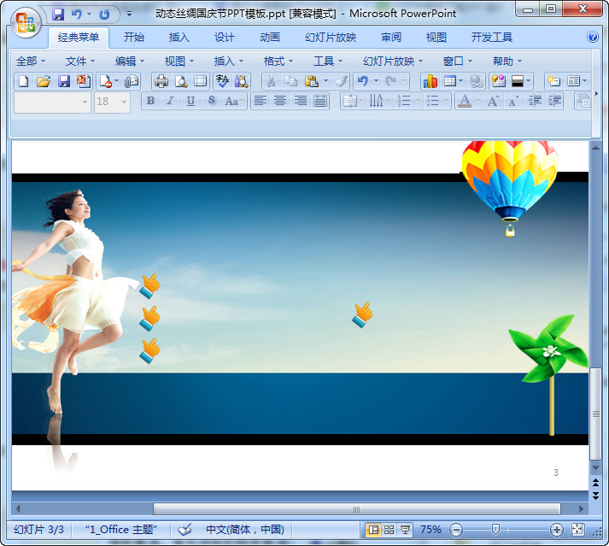Click the Save icon in classic toolbar

pyautogui.click(x=64, y=81)
